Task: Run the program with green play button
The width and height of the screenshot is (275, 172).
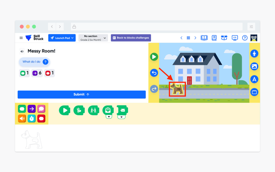Action: pyautogui.click(x=154, y=57)
